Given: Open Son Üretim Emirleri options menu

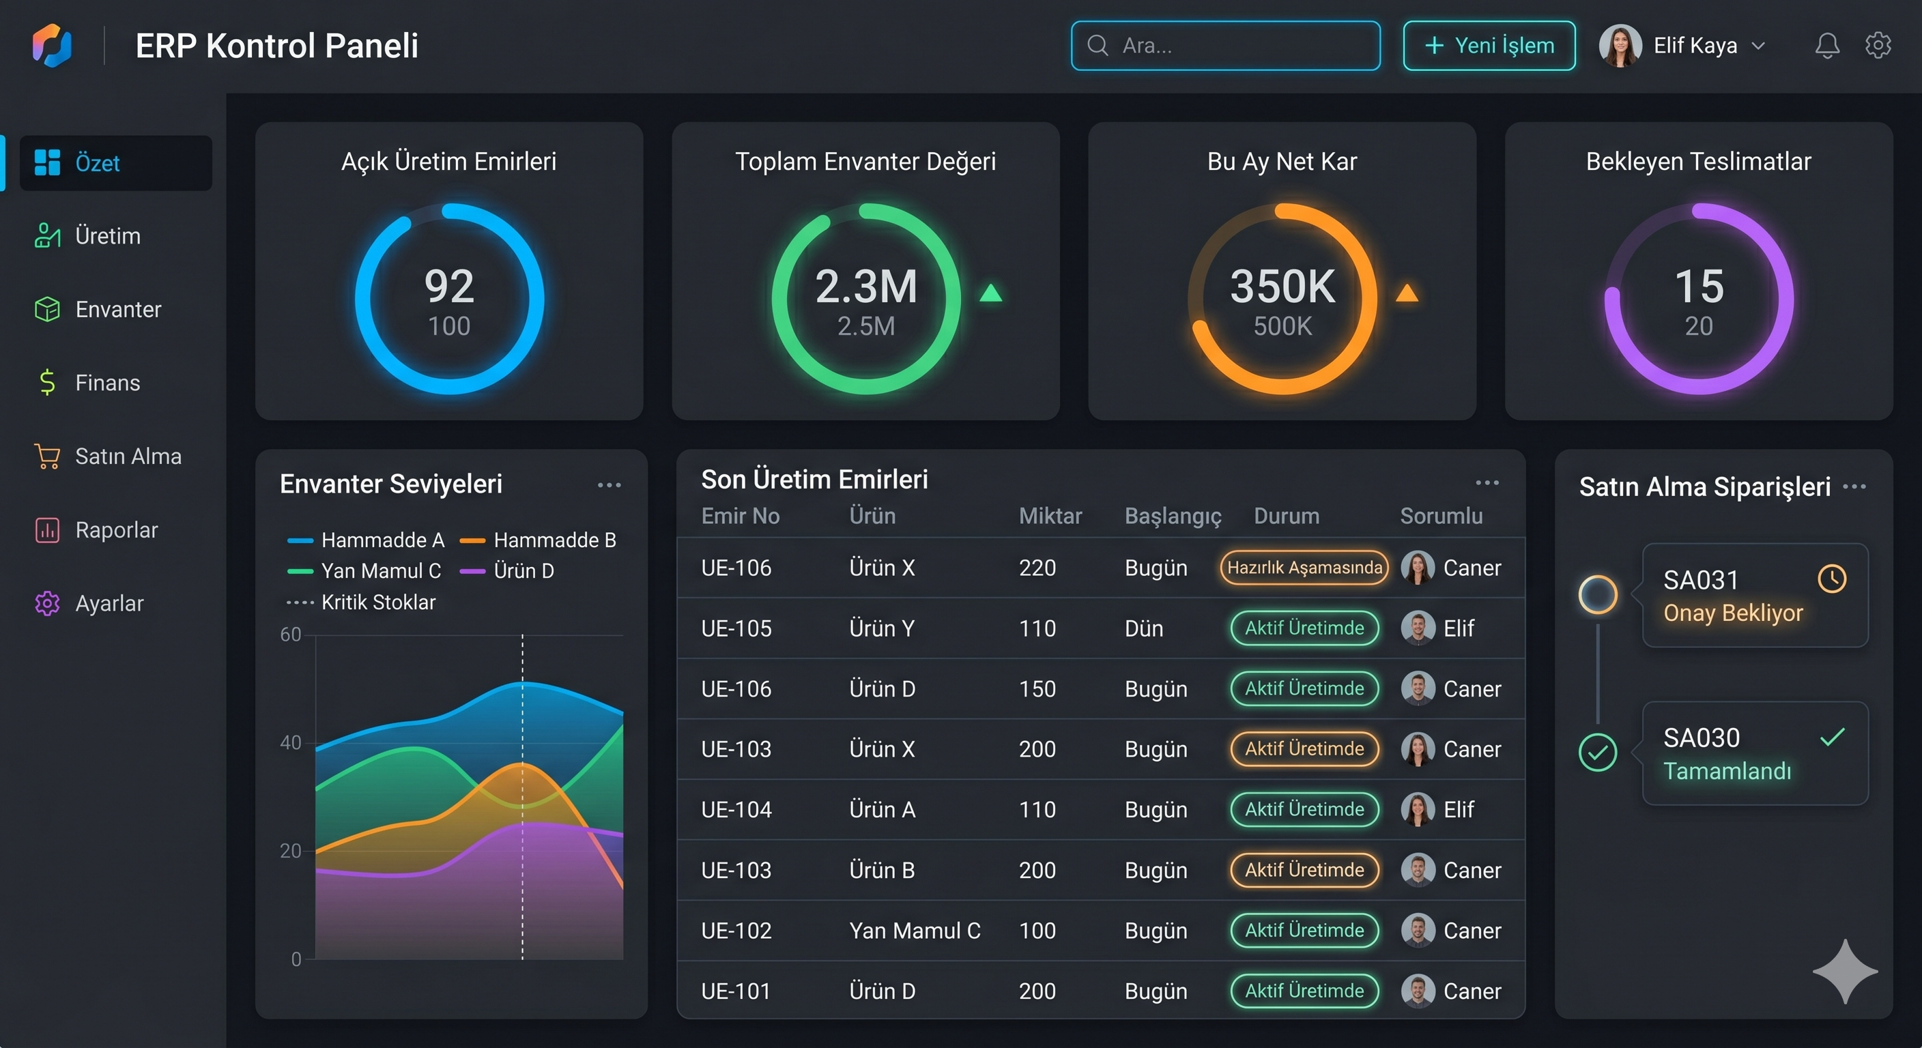Looking at the screenshot, I should click(1487, 482).
